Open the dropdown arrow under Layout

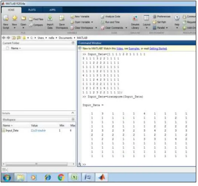[x=147, y=28]
